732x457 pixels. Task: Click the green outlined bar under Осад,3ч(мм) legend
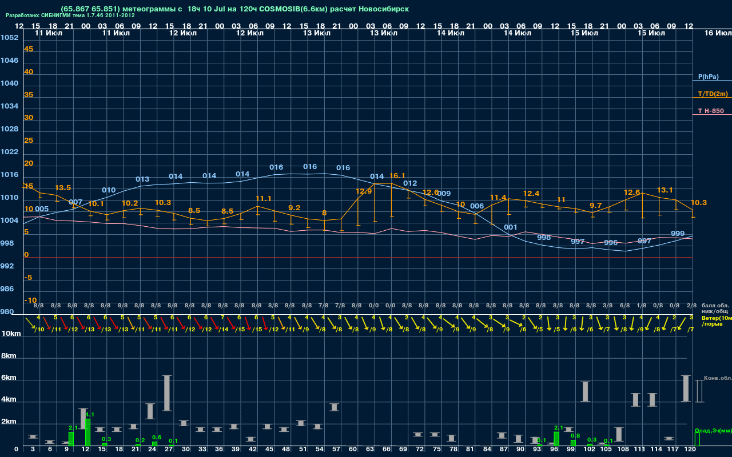tap(697, 439)
